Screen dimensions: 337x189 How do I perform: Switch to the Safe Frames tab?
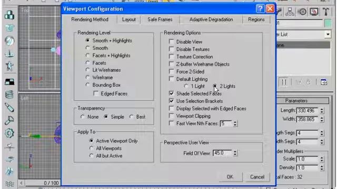click(x=160, y=19)
